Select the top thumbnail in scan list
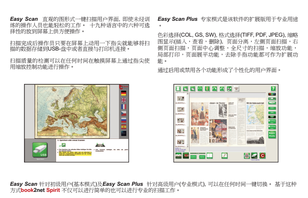This screenshot has width=308, height=198. click(180, 97)
